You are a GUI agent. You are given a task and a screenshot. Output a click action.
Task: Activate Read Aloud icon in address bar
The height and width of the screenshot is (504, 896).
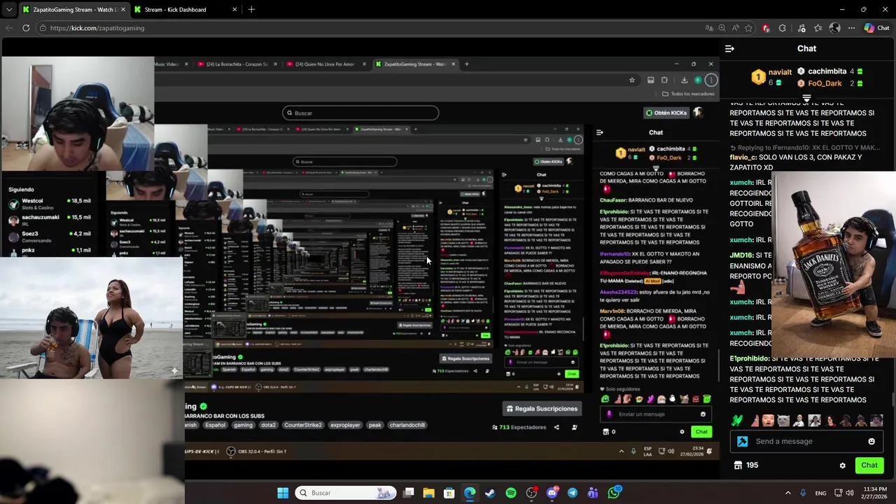tap(736, 28)
